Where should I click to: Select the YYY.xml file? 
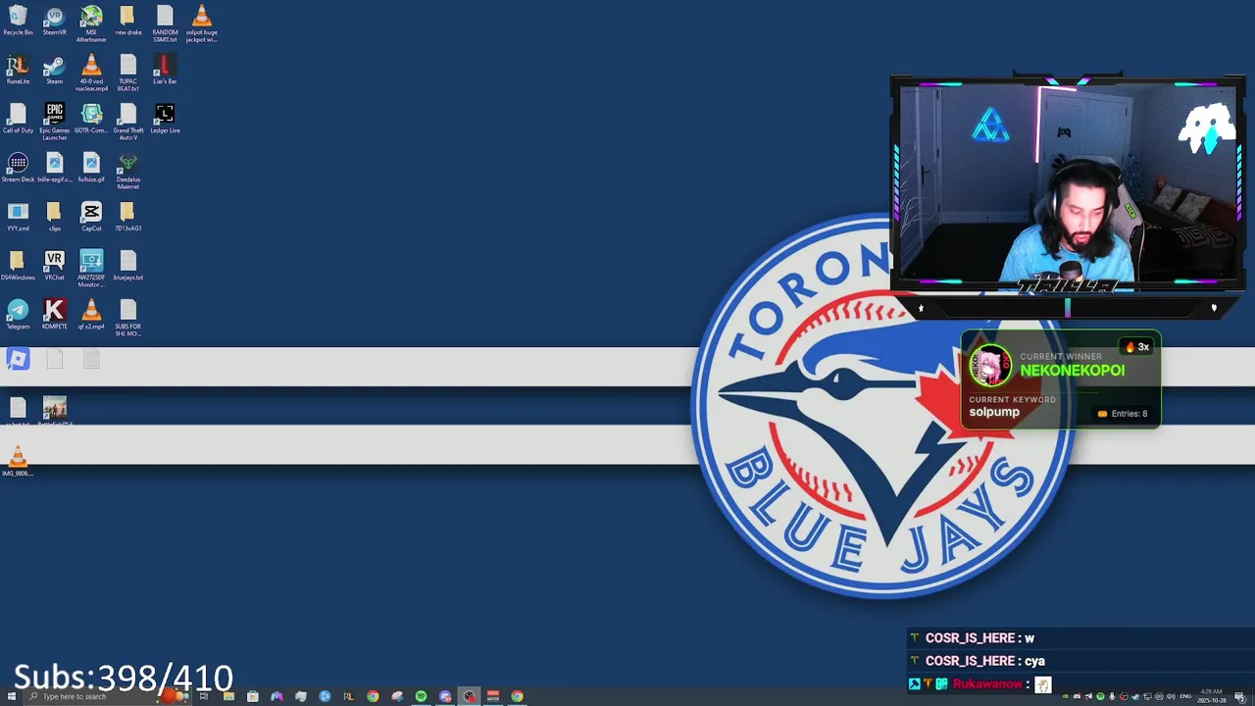coord(18,217)
